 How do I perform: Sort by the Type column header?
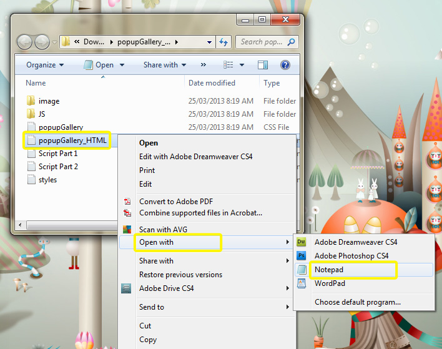point(272,83)
